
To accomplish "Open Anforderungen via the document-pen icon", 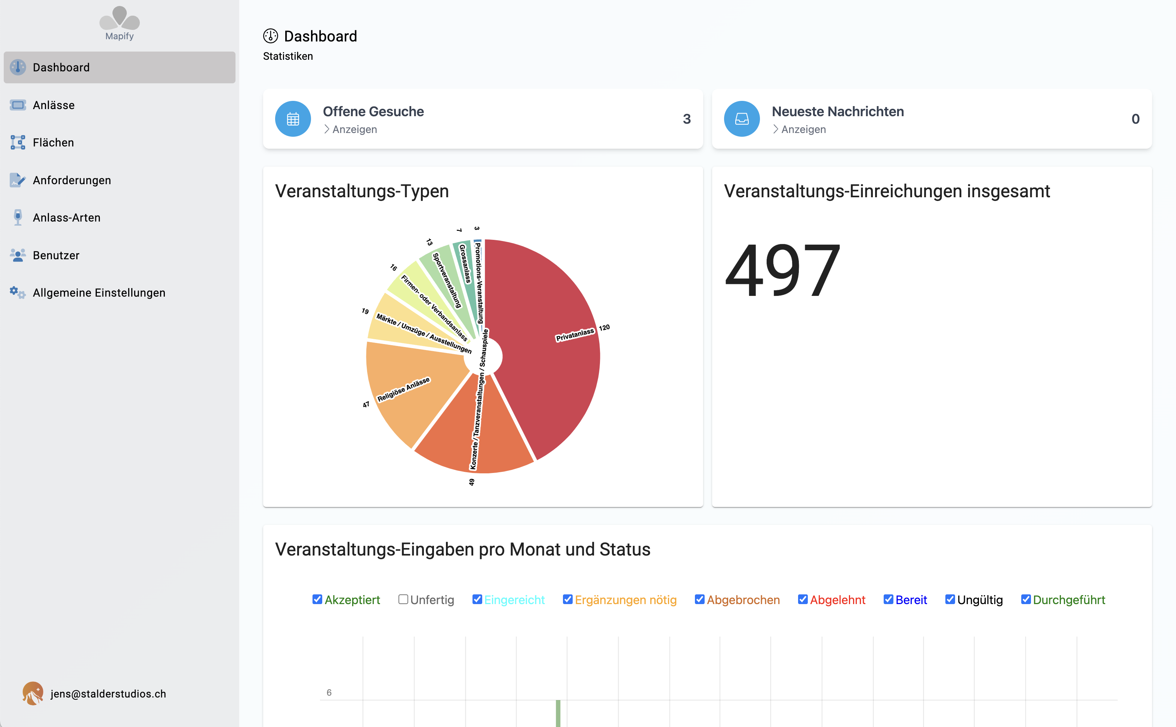I will [x=17, y=180].
